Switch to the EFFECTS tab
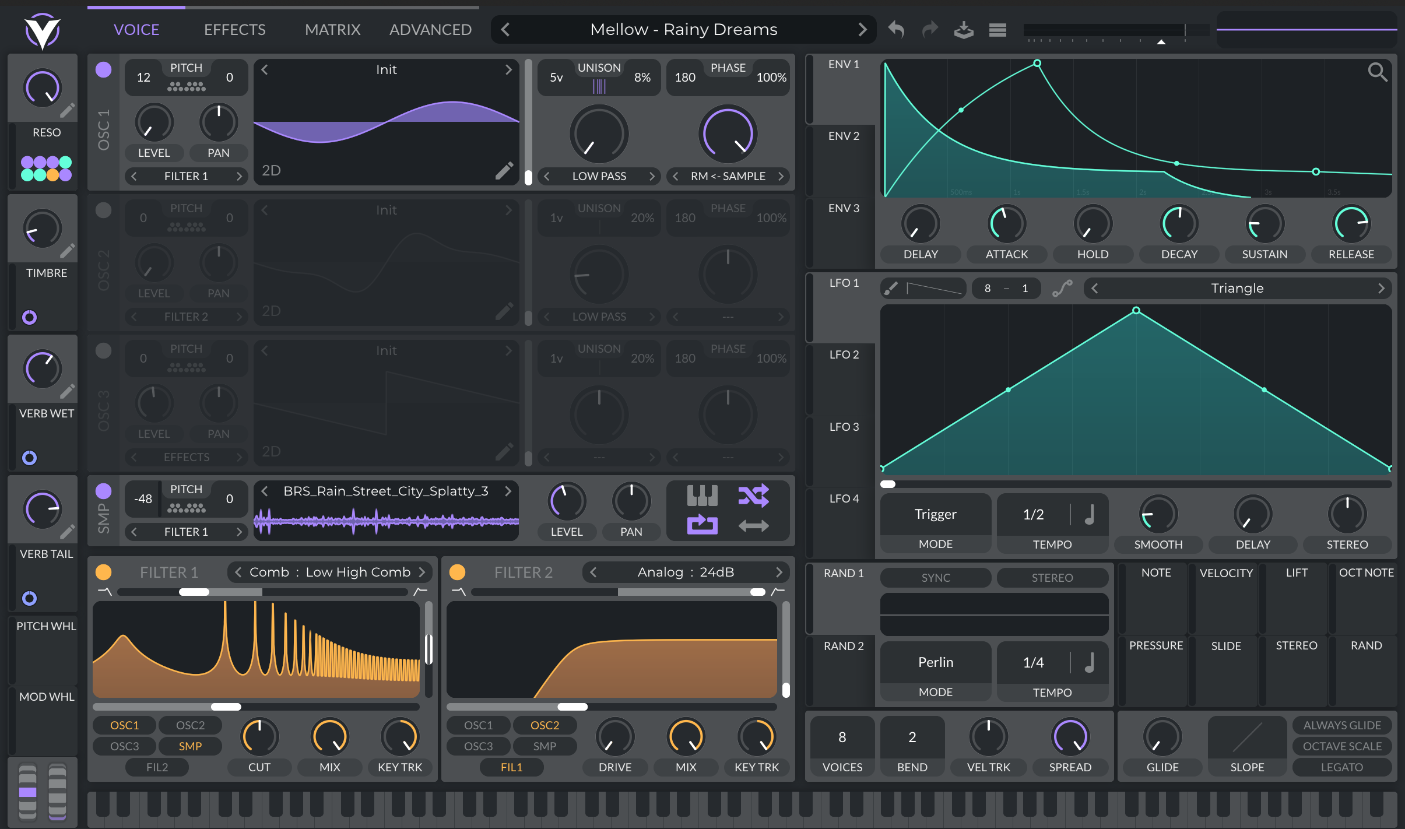The image size is (1405, 829). [234, 29]
